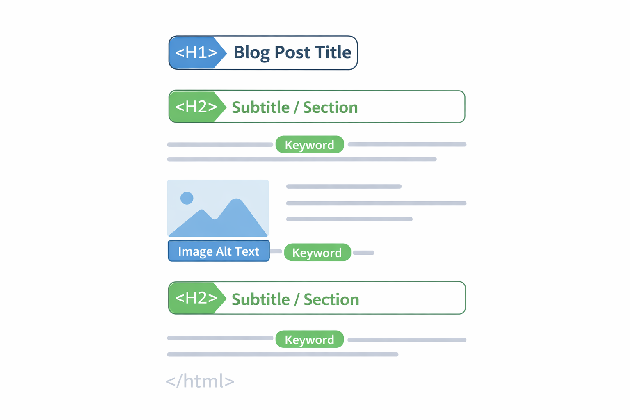Click the sun circle in the image placeholder
Viewport: 630px width, 420px height.
[x=187, y=198]
